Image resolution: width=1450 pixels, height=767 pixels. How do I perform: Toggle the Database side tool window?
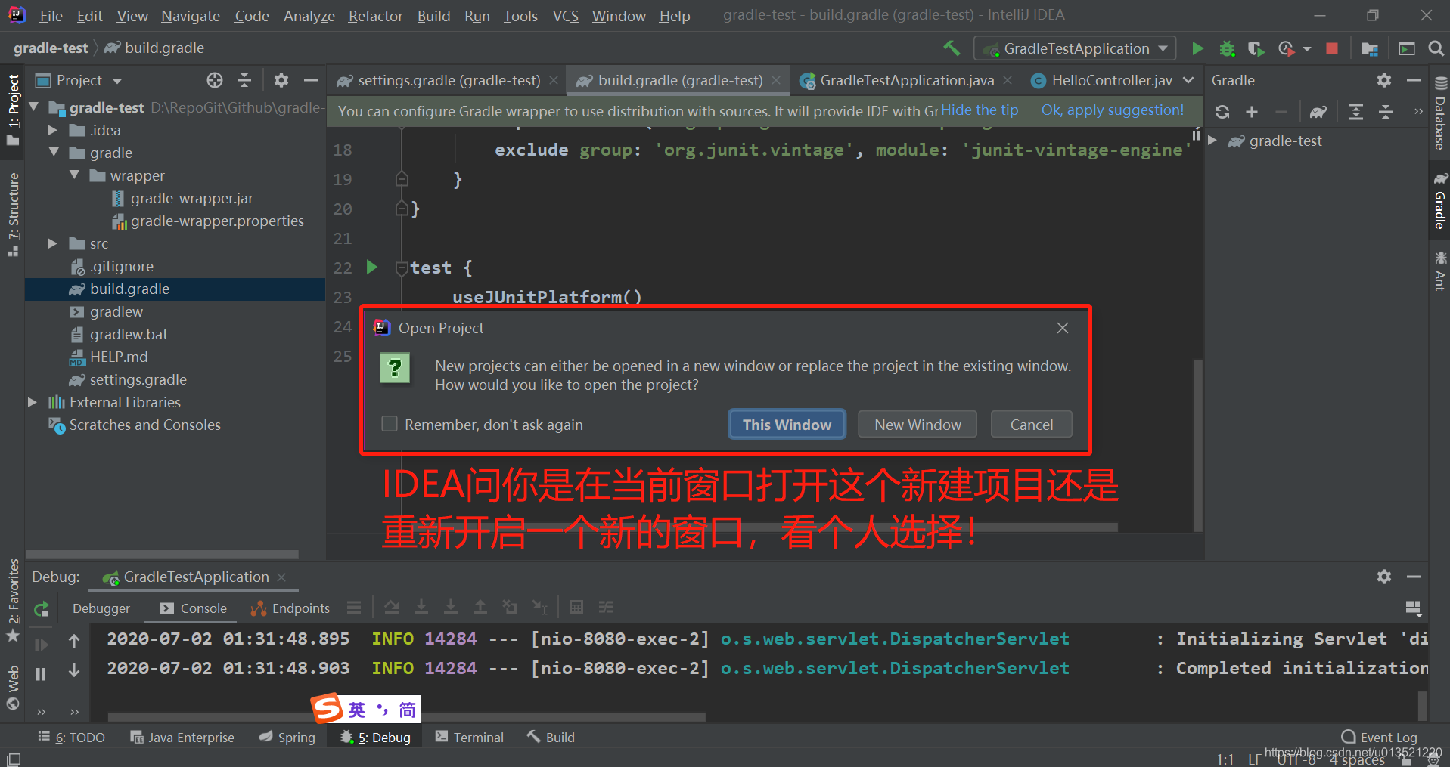click(x=1439, y=113)
